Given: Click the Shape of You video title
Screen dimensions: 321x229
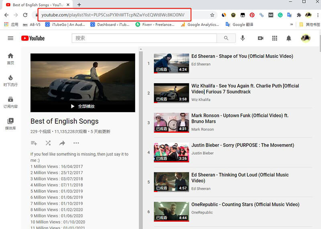Looking at the screenshot, I should point(242,56).
